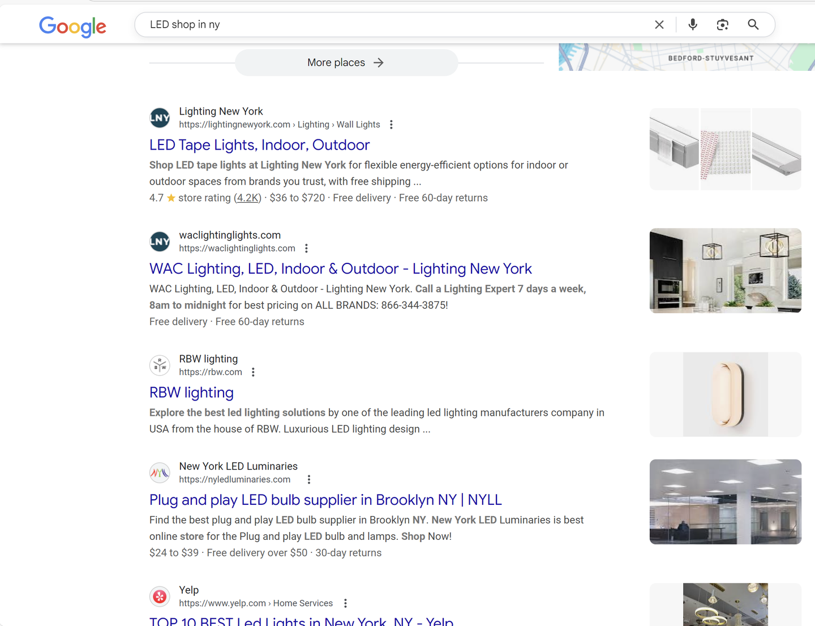Open LED tape lights product thumbnail

[x=726, y=149]
